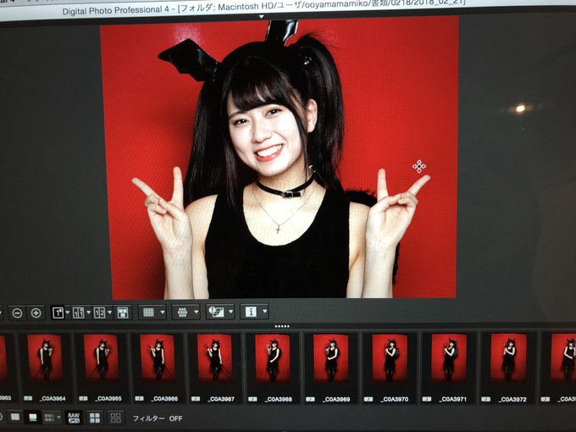Select thumbnail _C0A3968 in filmstrip
The height and width of the screenshot is (432, 576).
coord(272,357)
